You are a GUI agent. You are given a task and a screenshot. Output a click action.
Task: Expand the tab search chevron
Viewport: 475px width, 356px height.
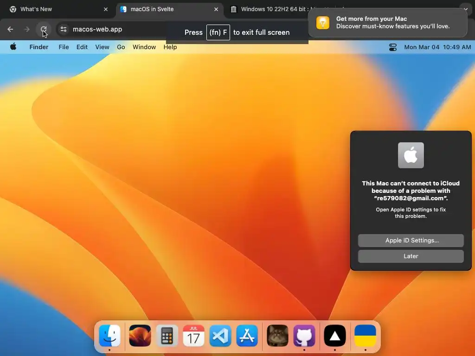(x=465, y=9)
